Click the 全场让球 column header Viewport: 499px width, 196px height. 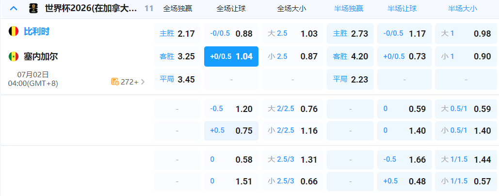click(x=231, y=9)
